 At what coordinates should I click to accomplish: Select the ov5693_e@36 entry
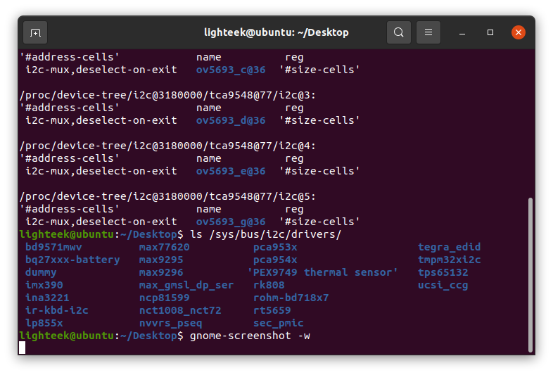click(231, 171)
